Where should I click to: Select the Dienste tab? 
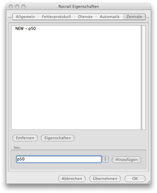pyautogui.click(x=85, y=17)
